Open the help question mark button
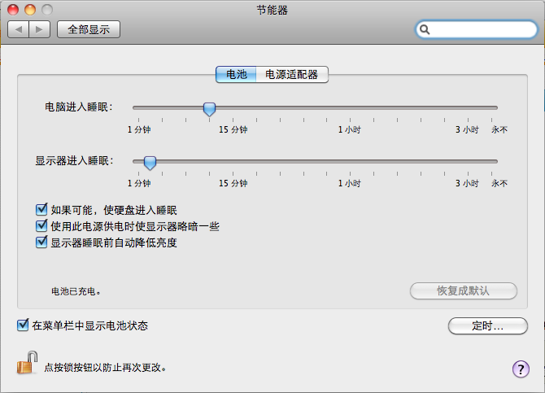Viewport: 545px width, 393px height. coord(521,369)
